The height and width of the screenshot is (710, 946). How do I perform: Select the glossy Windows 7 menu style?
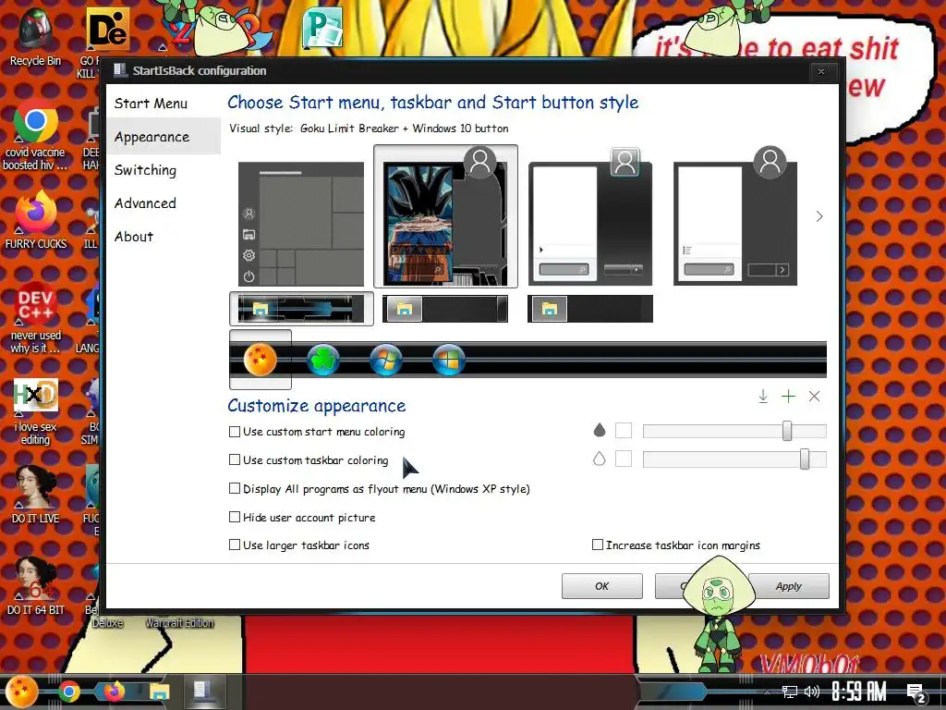(x=590, y=216)
